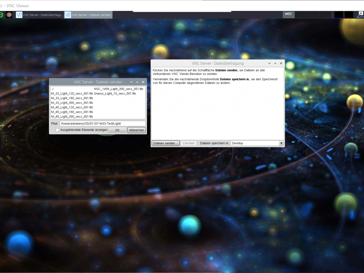Close the Dateien senden dialog
364x273 pixels.
click(143, 82)
